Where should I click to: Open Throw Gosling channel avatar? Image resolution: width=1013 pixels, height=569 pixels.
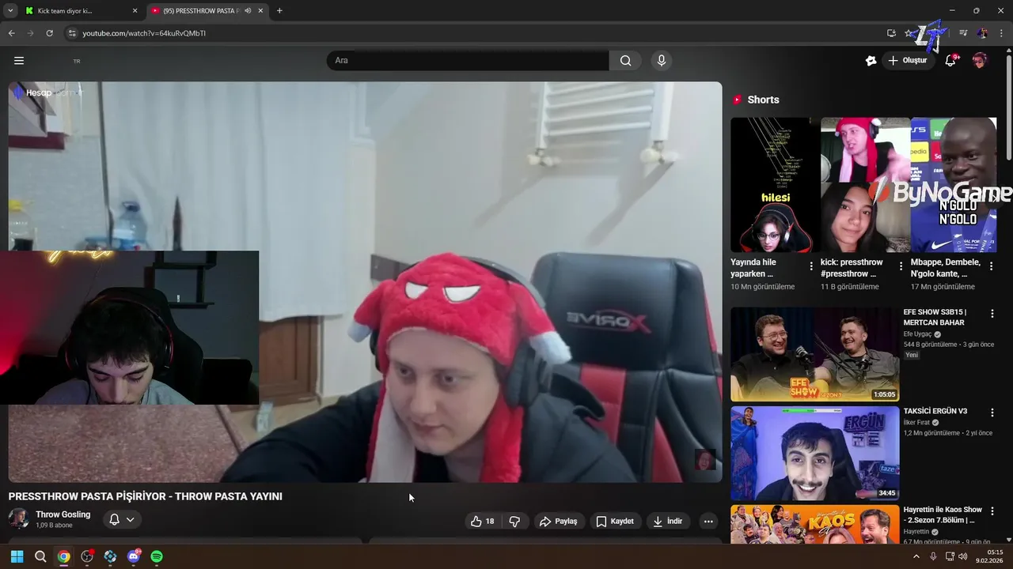tap(19, 519)
